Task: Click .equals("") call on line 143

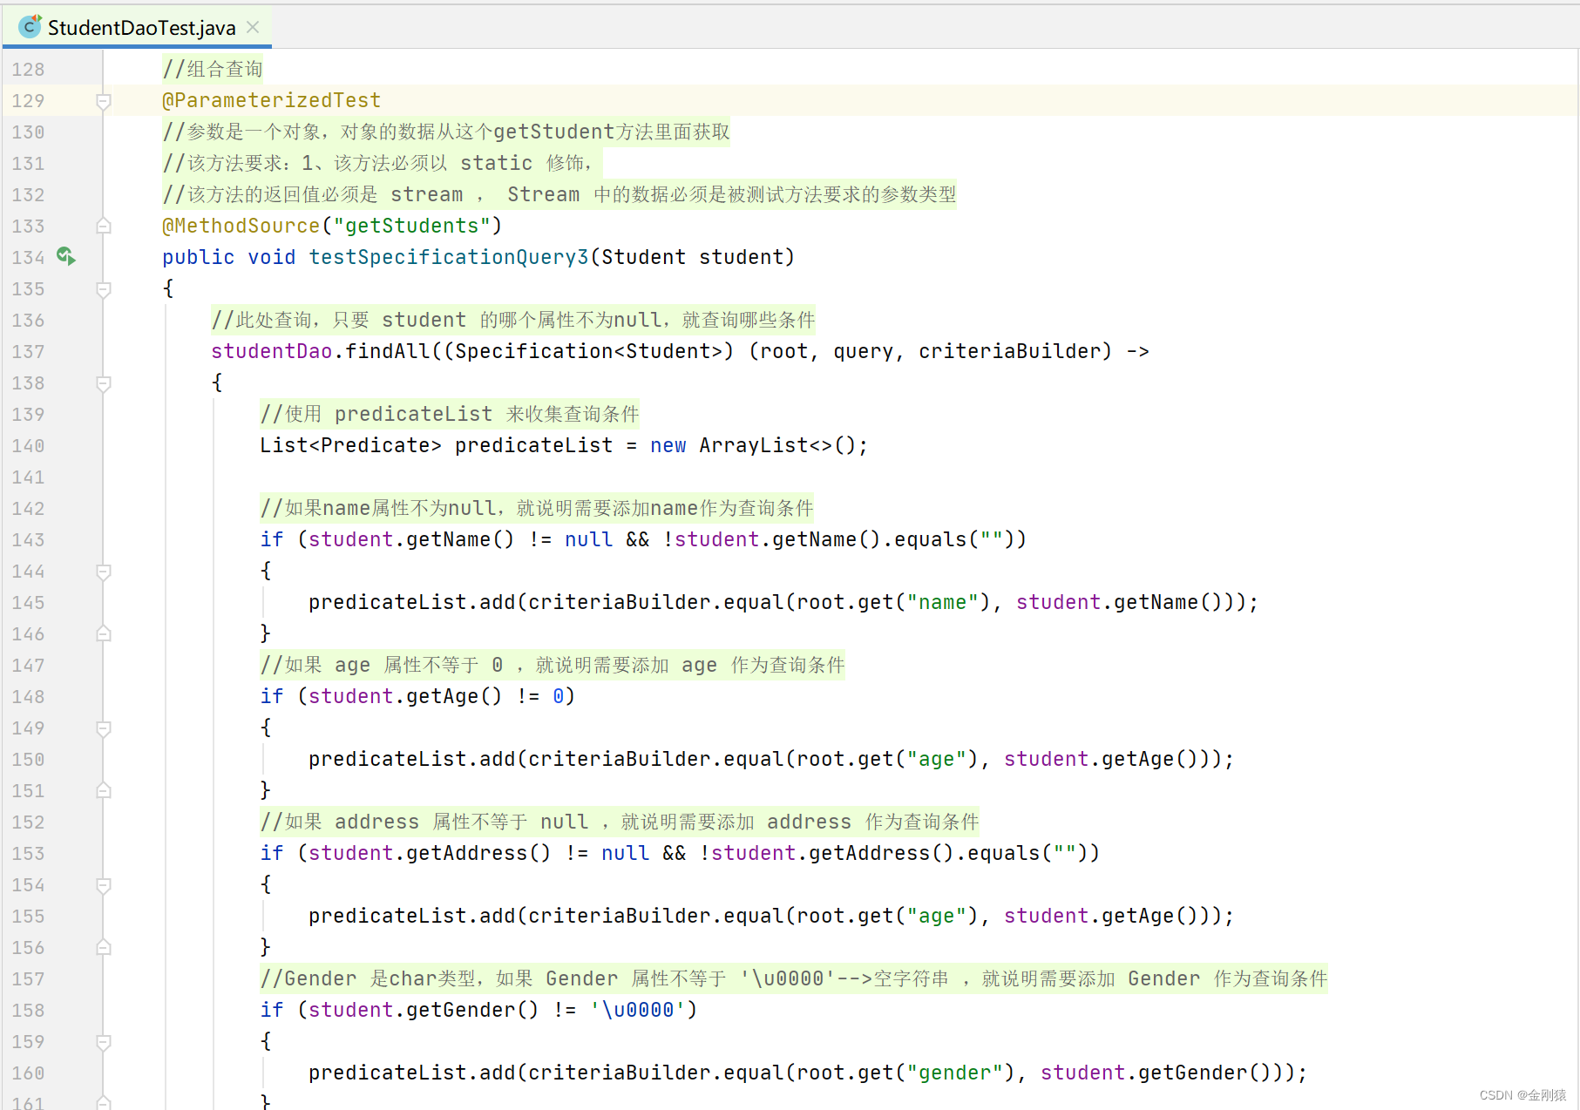Action: pos(949,539)
